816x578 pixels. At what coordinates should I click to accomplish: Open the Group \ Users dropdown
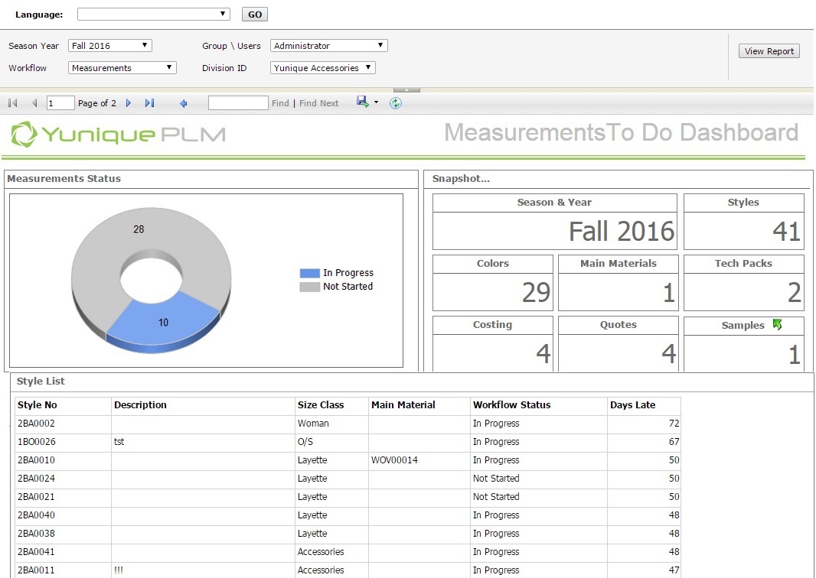point(329,45)
